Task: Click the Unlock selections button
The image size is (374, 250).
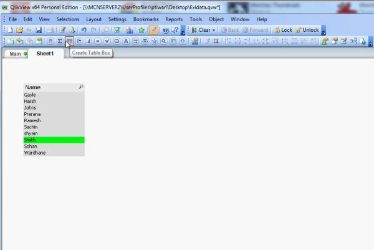Action: tap(307, 30)
